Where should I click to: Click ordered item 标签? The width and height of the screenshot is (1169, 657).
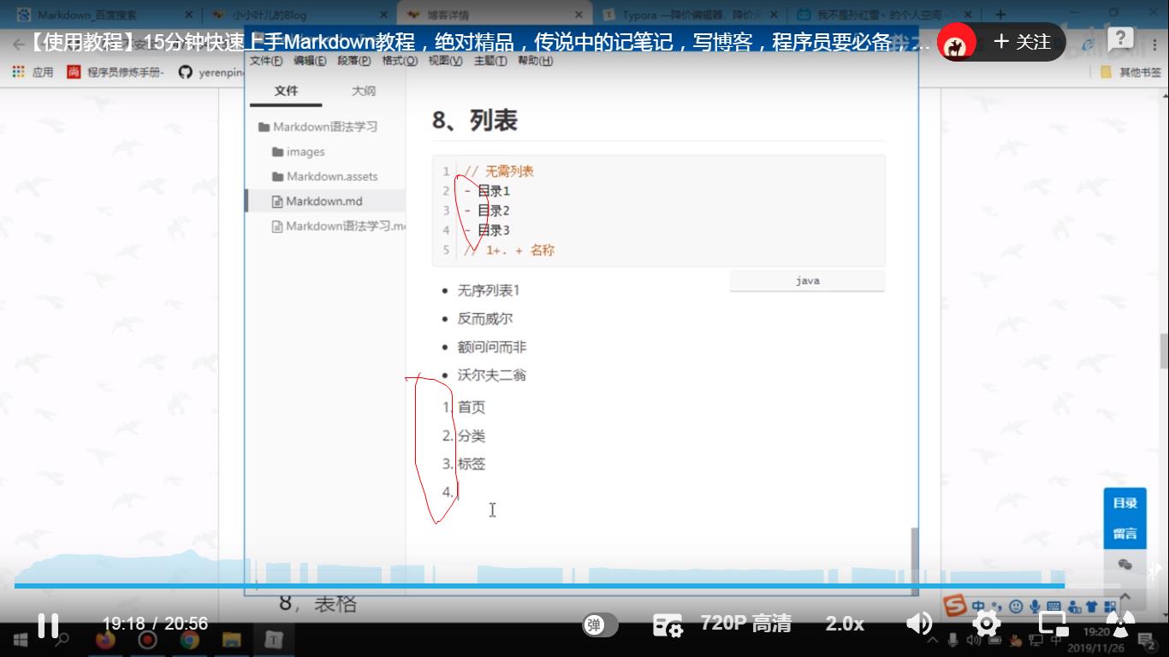(x=472, y=464)
